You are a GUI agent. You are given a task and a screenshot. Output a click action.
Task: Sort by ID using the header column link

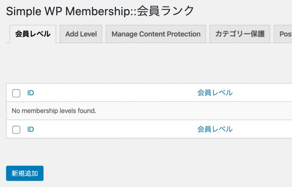[x=31, y=93]
